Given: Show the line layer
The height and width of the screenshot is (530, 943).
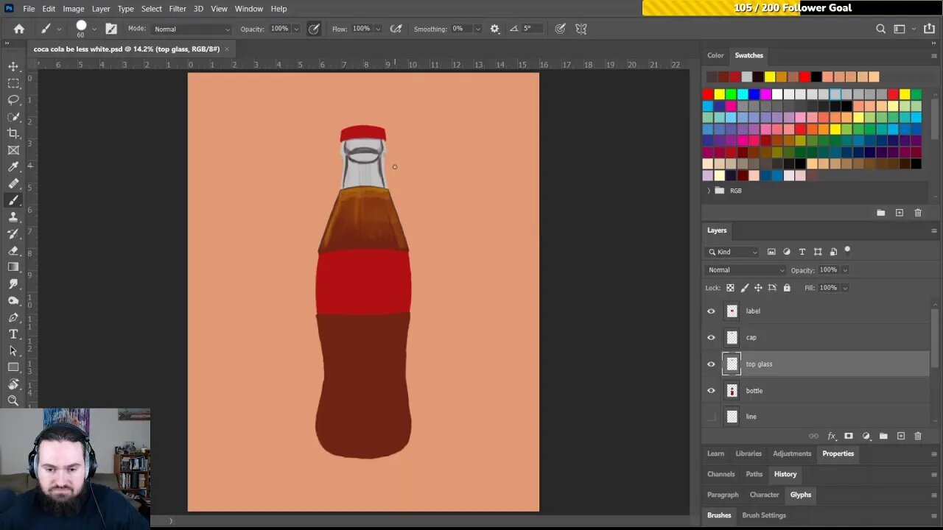Looking at the screenshot, I should coord(711,417).
